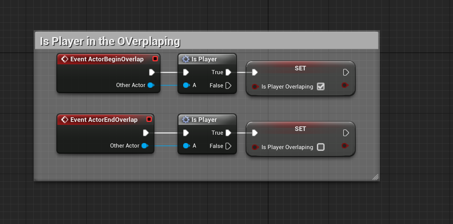This screenshot has width=453, height=224.
Task: Click boolean output pin of the checked SET node
Action: [x=345, y=85]
